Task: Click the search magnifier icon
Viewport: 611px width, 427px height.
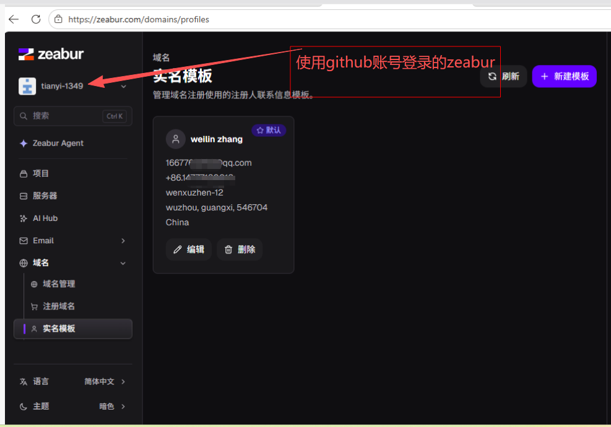Action: (24, 116)
